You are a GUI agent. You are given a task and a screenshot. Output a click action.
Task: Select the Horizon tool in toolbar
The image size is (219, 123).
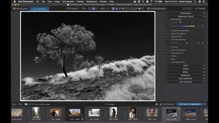coord(123,9)
